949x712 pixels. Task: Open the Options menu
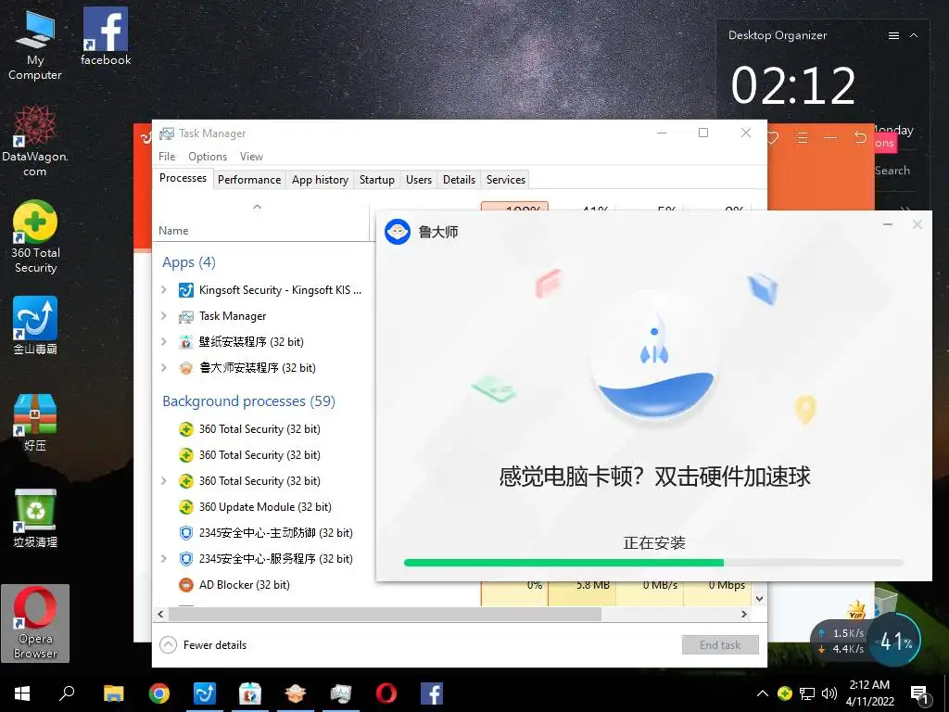point(208,156)
